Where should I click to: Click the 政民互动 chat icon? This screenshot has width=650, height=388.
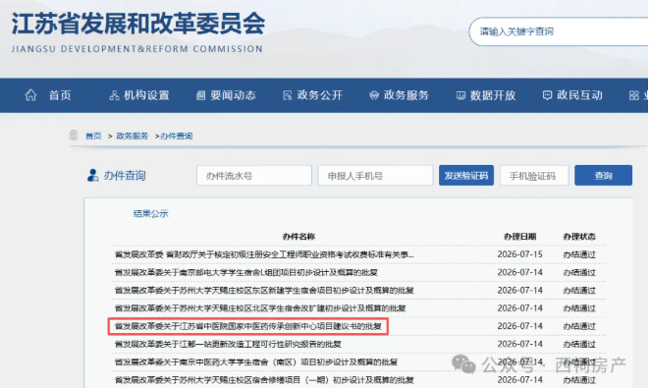pyautogui.click(x=547, y=95)
